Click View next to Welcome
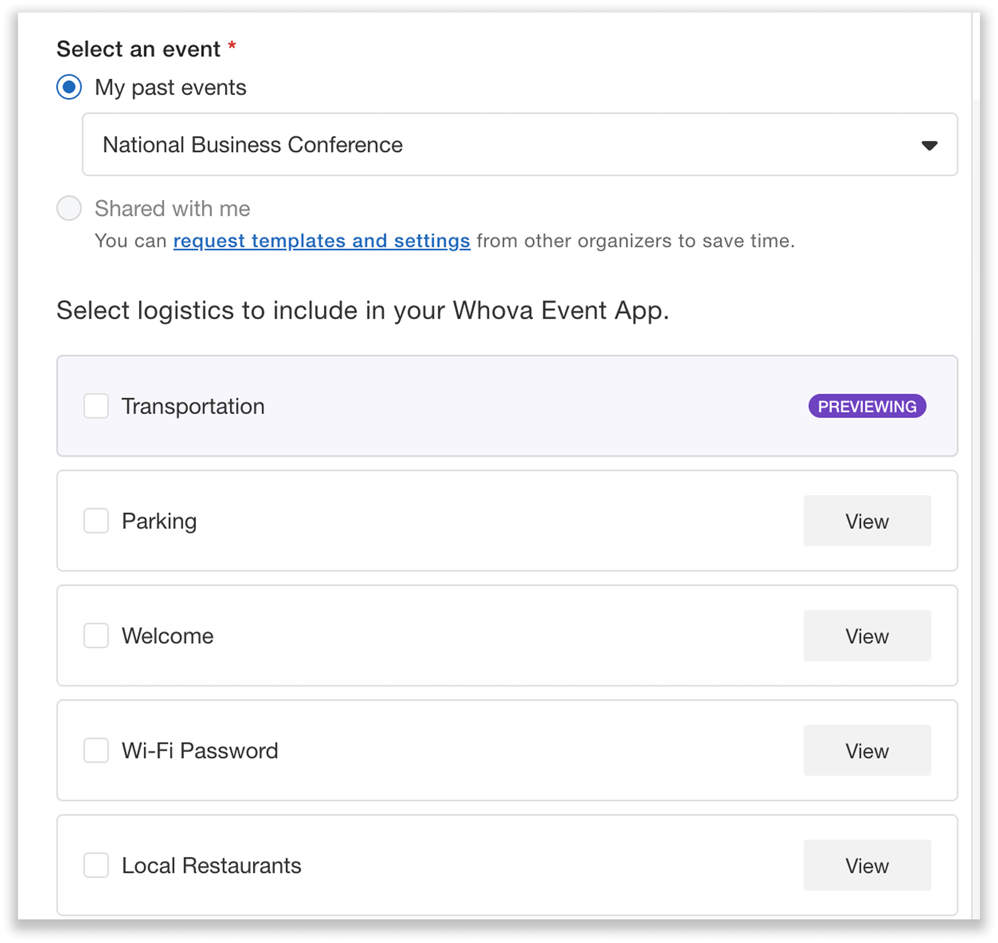The height and width of the screenshot is (943, 998). coord(867,635)
